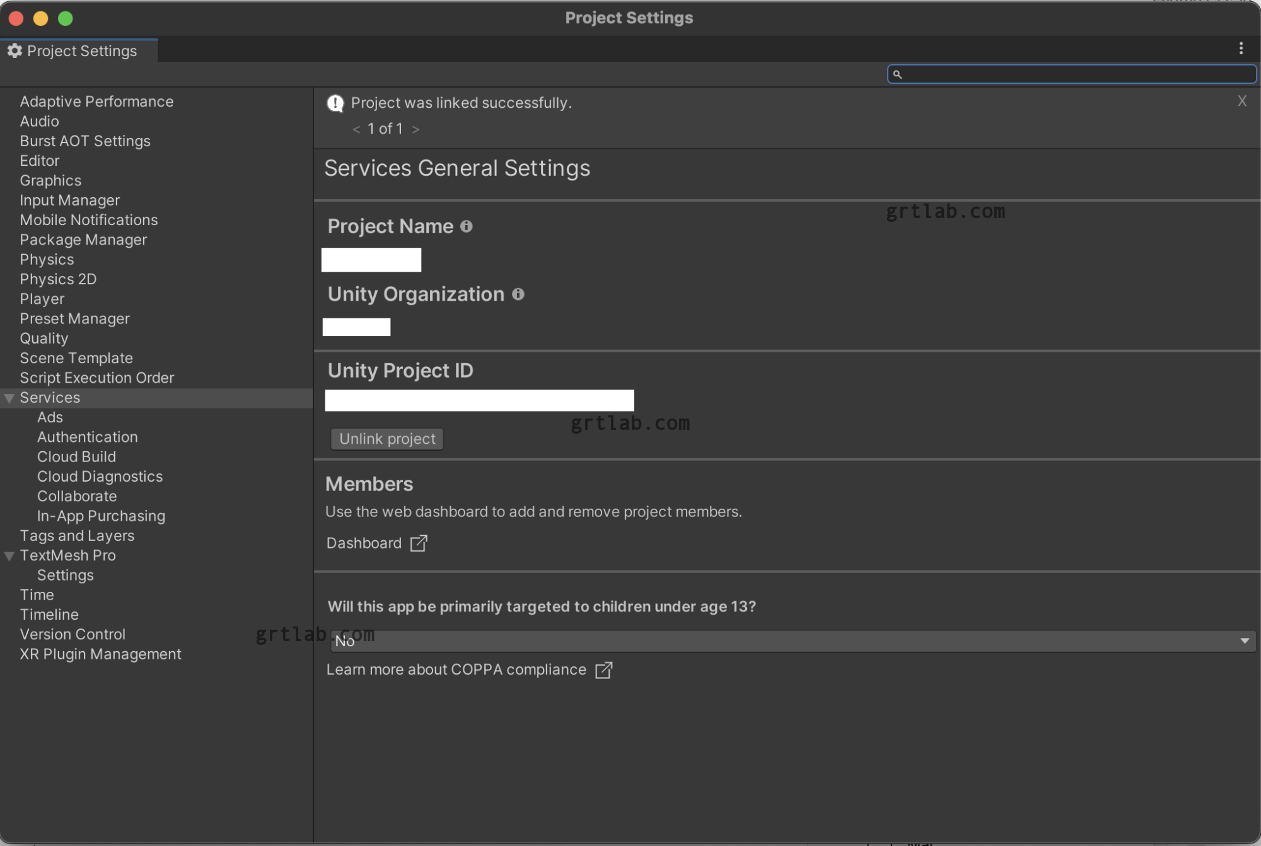This screenshot has width=1261, height=846.
Task: Click the alert icon on the linked-project notification
Action: click(x=335, y=103)
